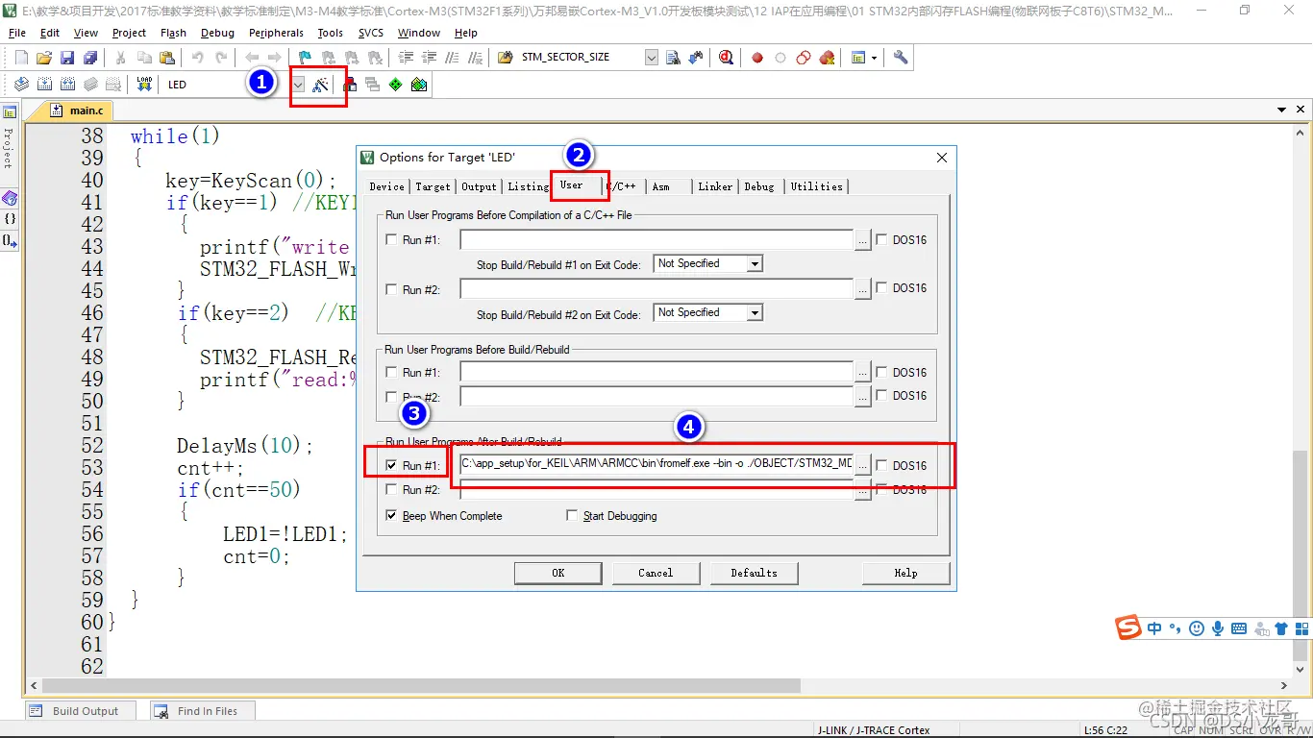This screenshot has height=738, width=1313.
Task: Insert a breakpoint with the red dot icon
Action: pos(757,58)
